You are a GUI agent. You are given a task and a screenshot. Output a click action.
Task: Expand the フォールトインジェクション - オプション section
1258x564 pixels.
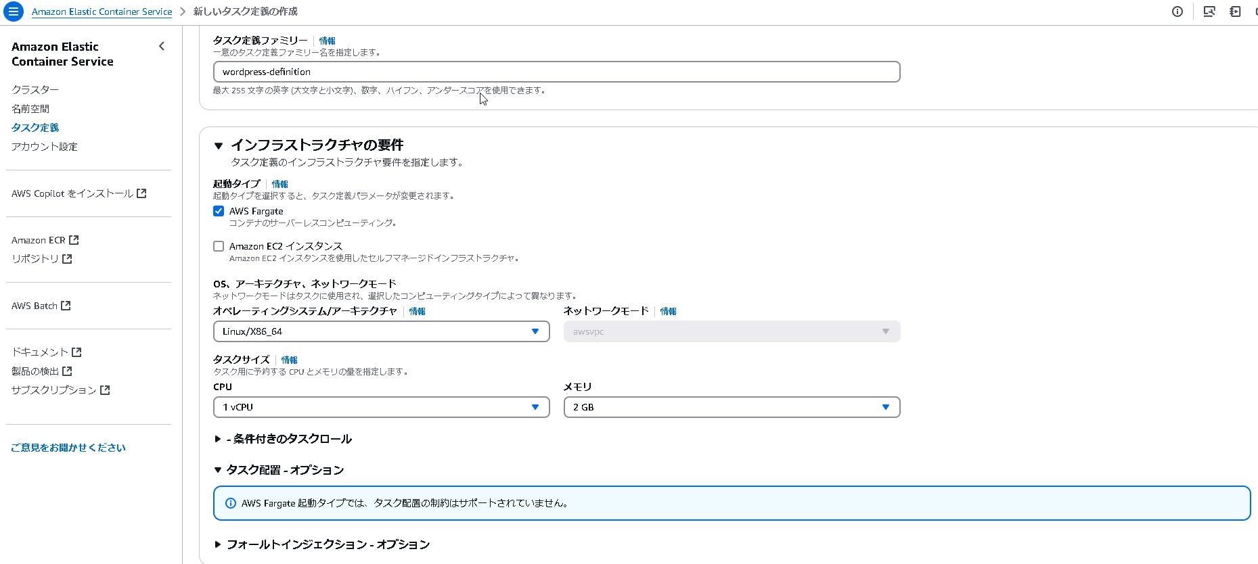click(x=218, y=544)
